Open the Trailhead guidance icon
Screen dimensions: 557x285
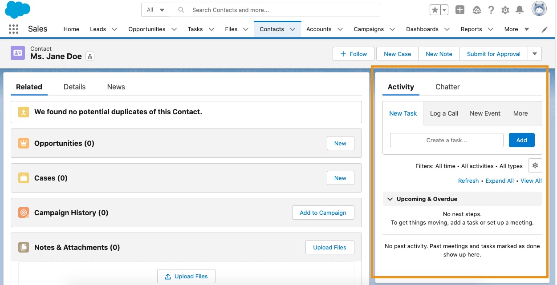coord(476,10)
